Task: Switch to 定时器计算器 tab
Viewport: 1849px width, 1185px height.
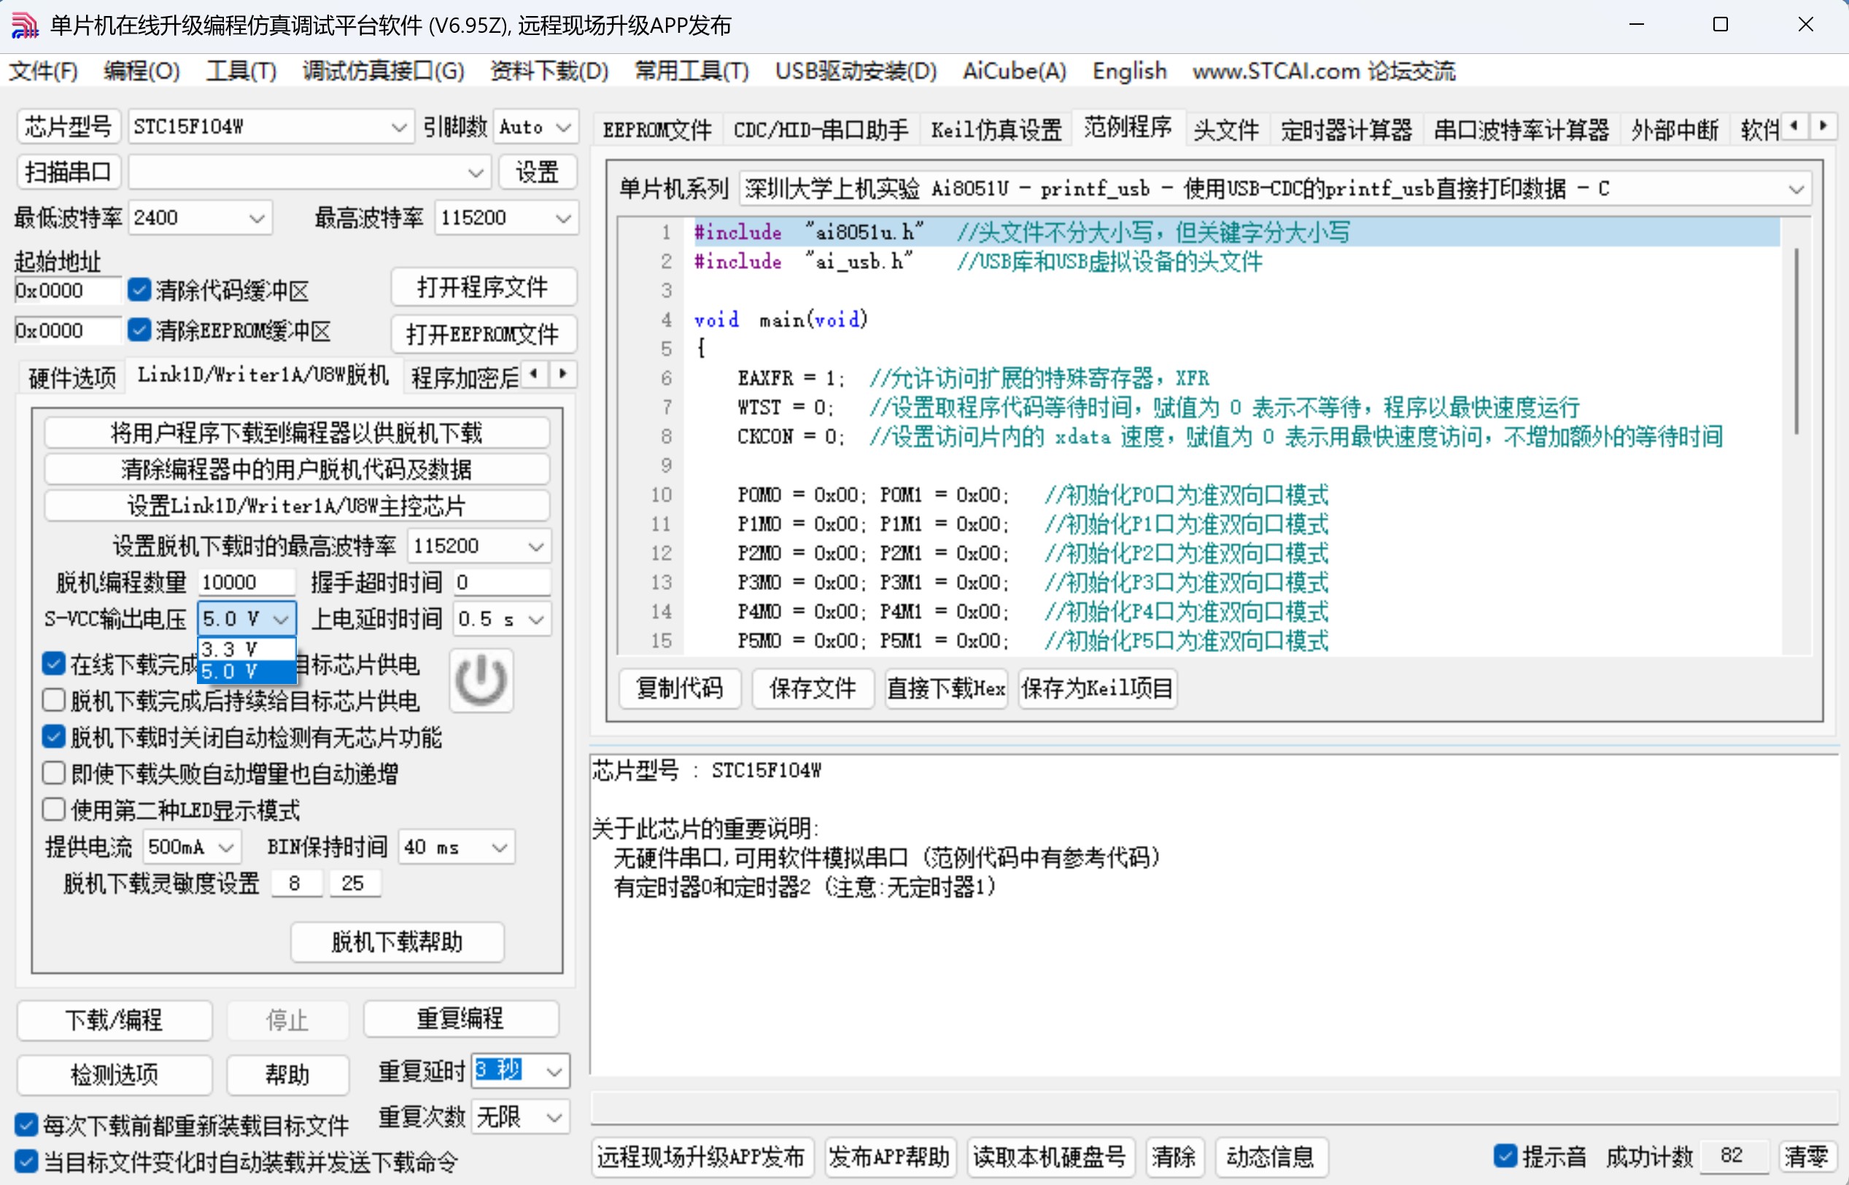Action: 1346,130
